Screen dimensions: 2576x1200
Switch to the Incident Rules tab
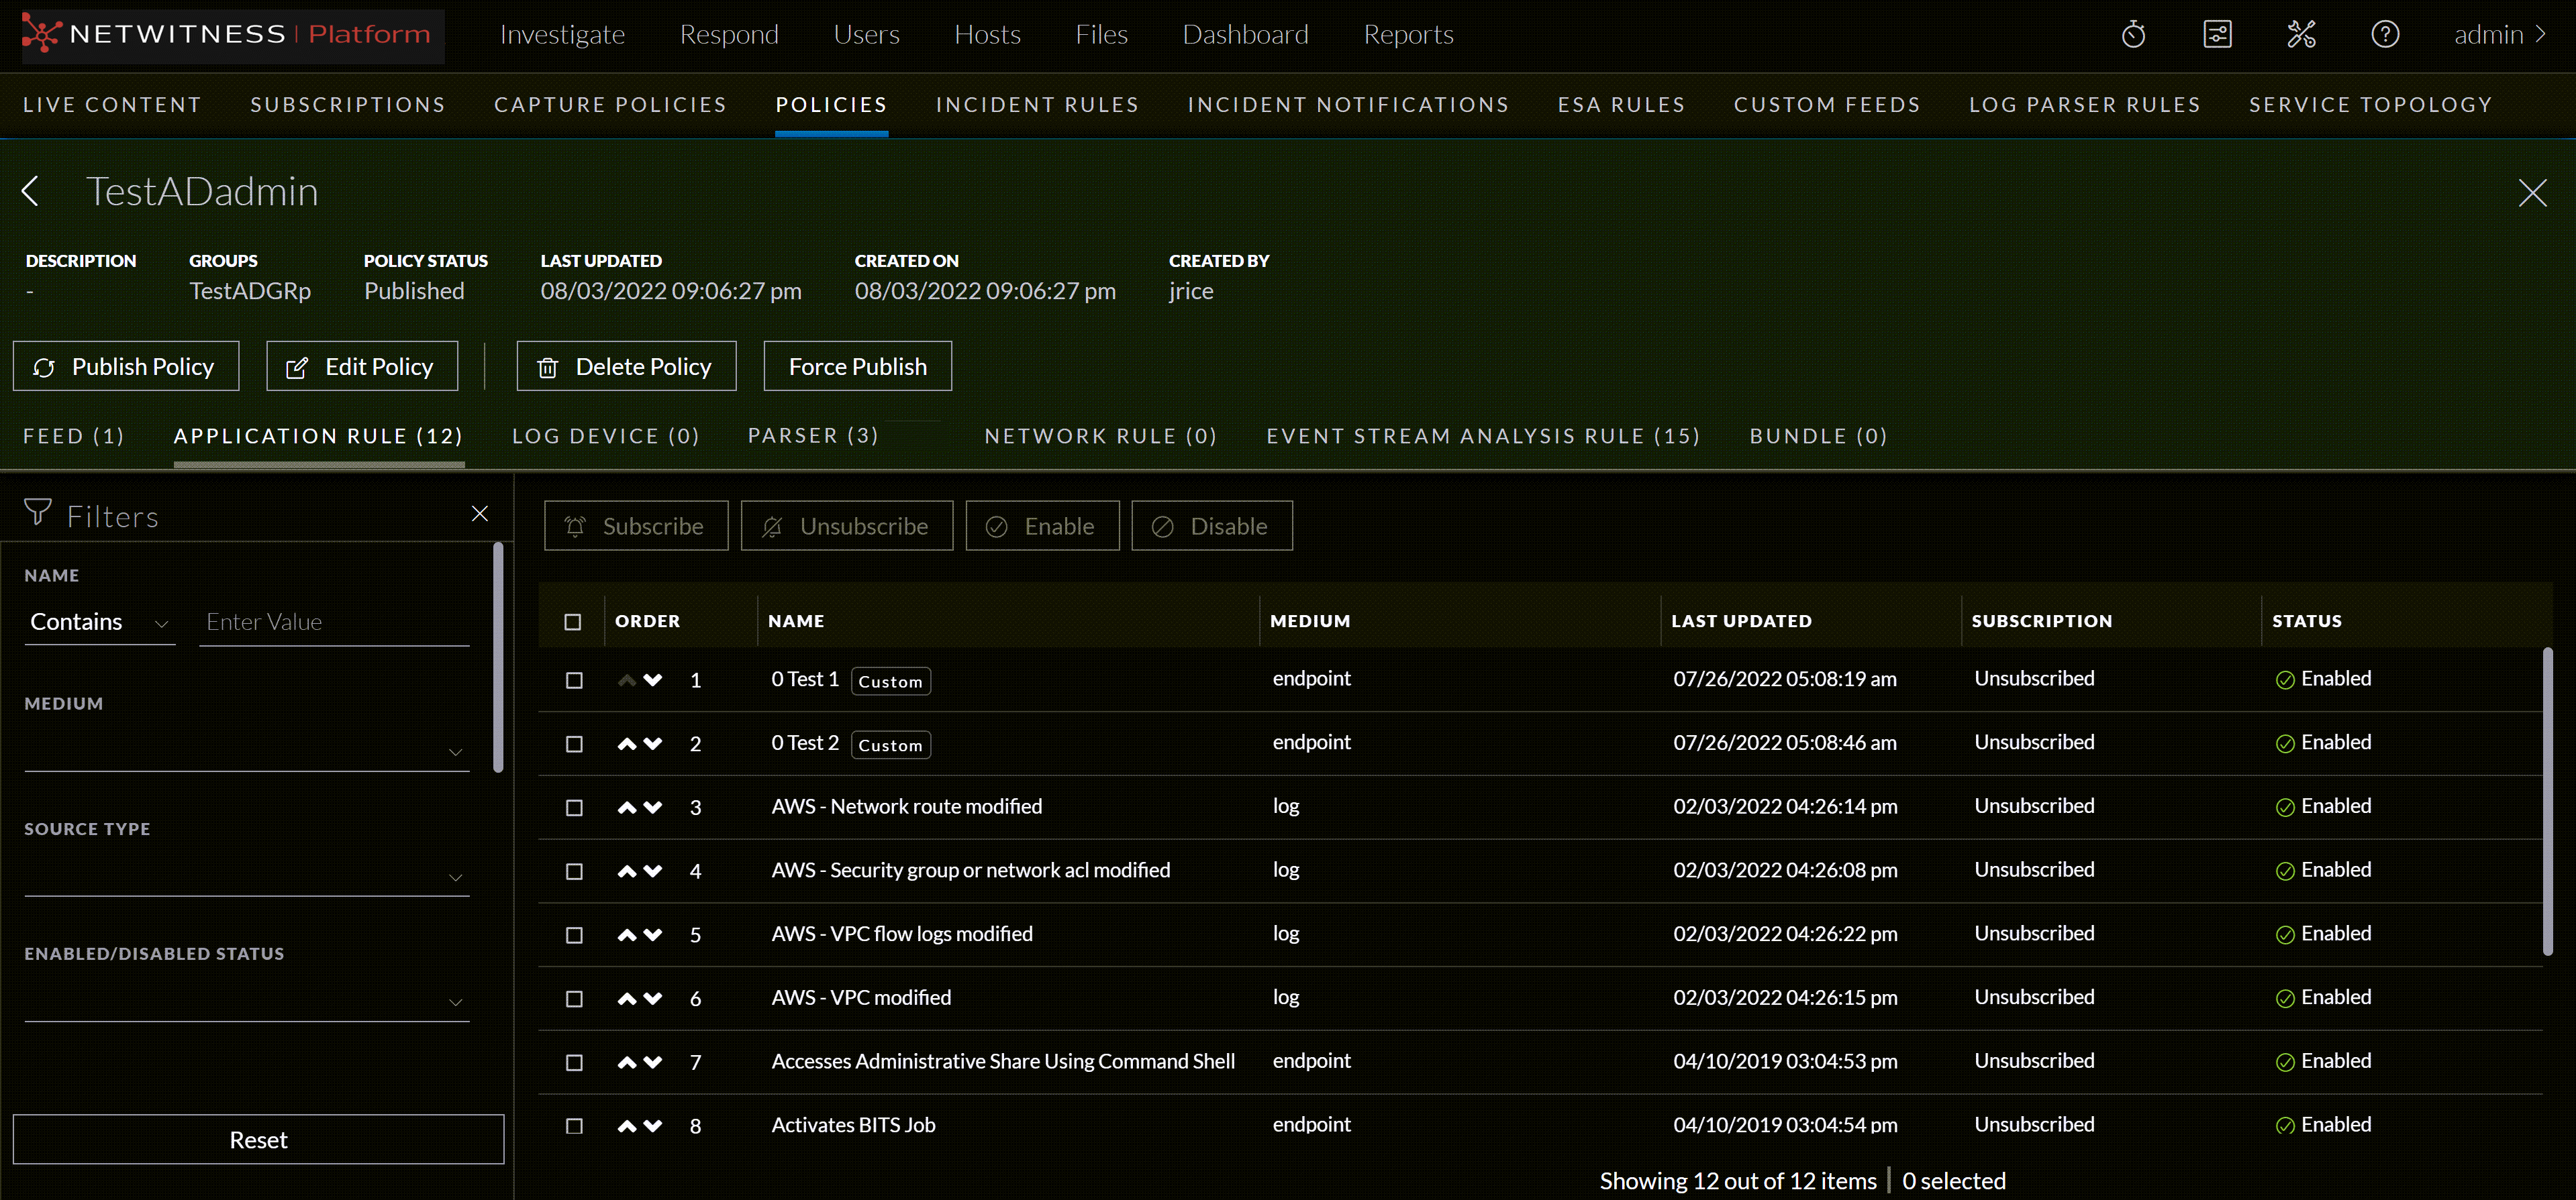click(1037, 105)
